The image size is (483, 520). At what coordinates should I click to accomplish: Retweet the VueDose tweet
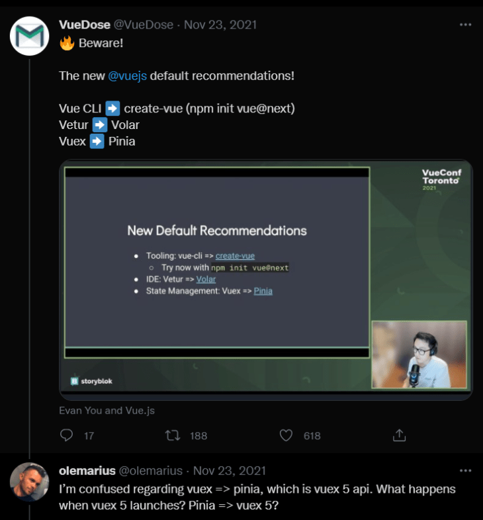tap(173, 435)
